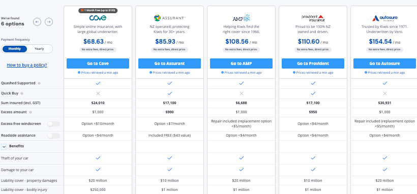Viewport: 417px width, 194px height.
Task: Click the Go to Cove button
Action: pyautogui.click(x=98, y=63)
